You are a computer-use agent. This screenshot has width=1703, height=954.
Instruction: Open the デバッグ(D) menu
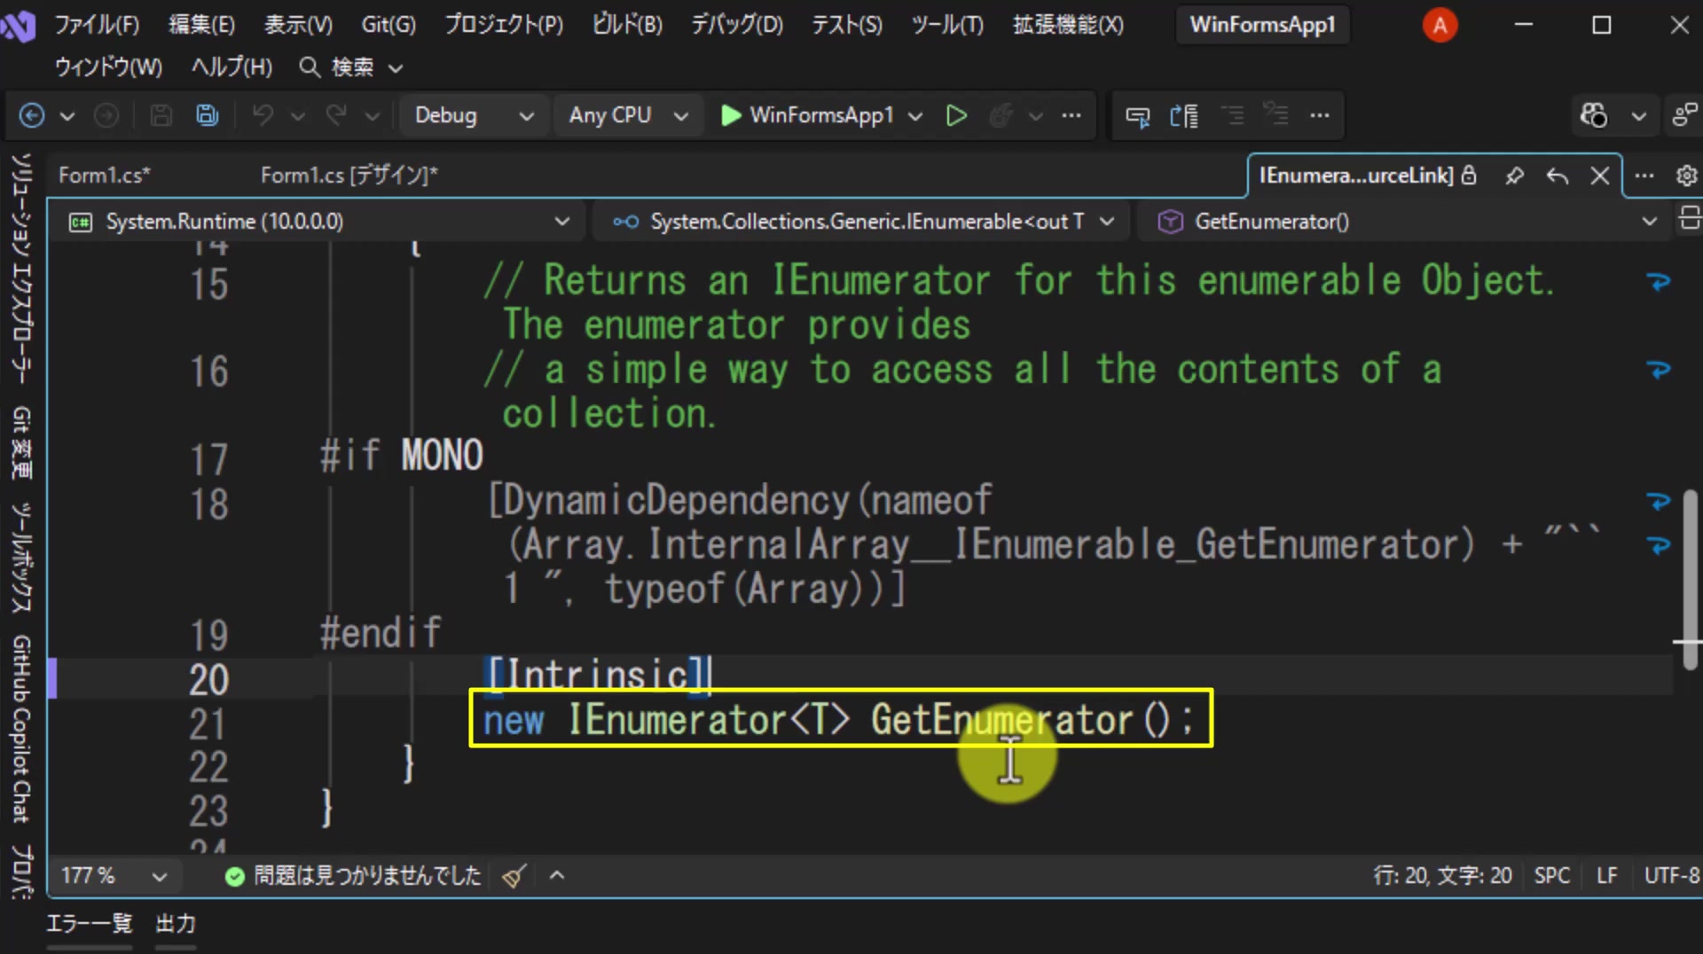pyautogui.click(x=737, y=25)
